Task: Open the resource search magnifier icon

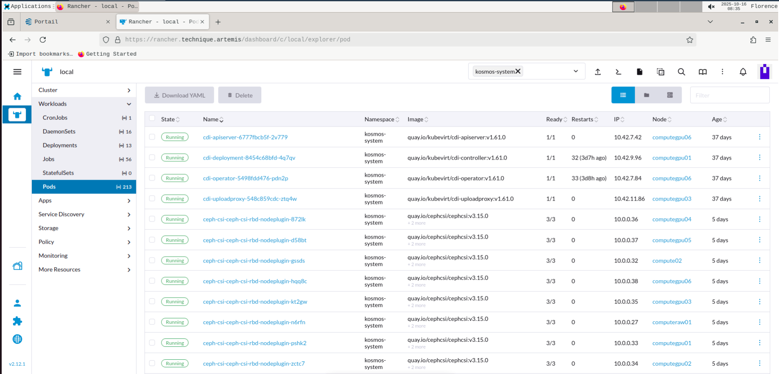Action: (x=681, y=72)
